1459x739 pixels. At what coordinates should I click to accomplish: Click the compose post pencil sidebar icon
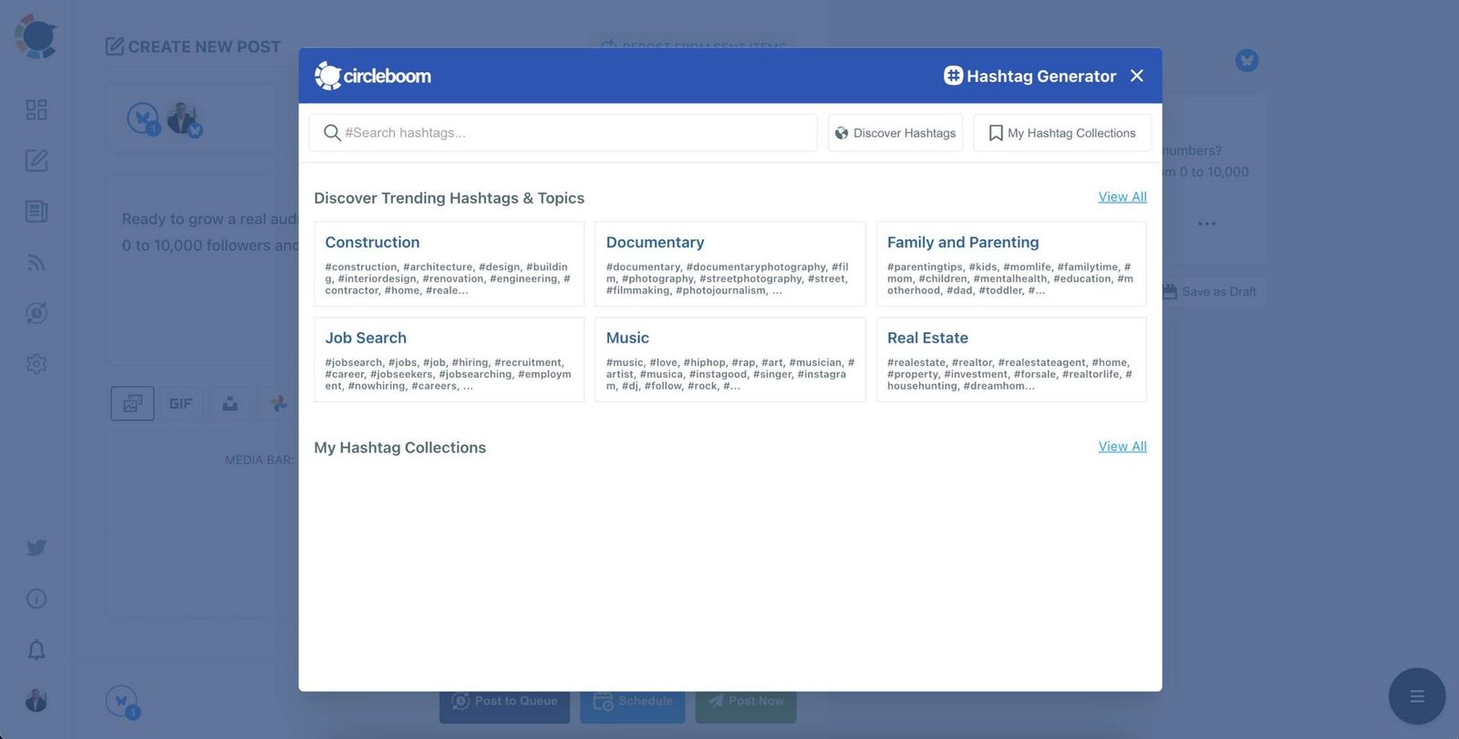(36, 161)
